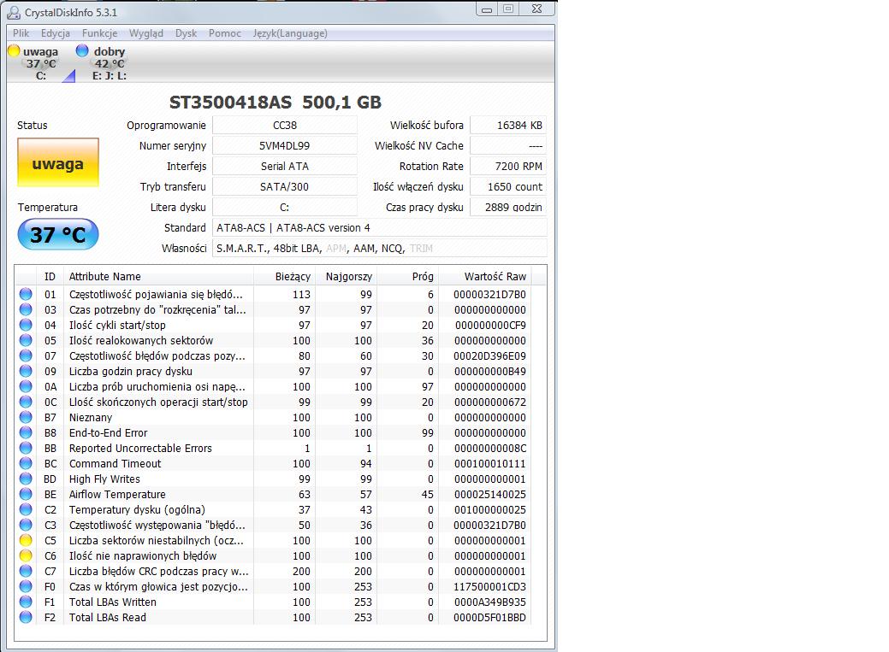Viewport: 889px width, 652px height.
Task: Click the Bieżący column header
Action: point(285,276)
